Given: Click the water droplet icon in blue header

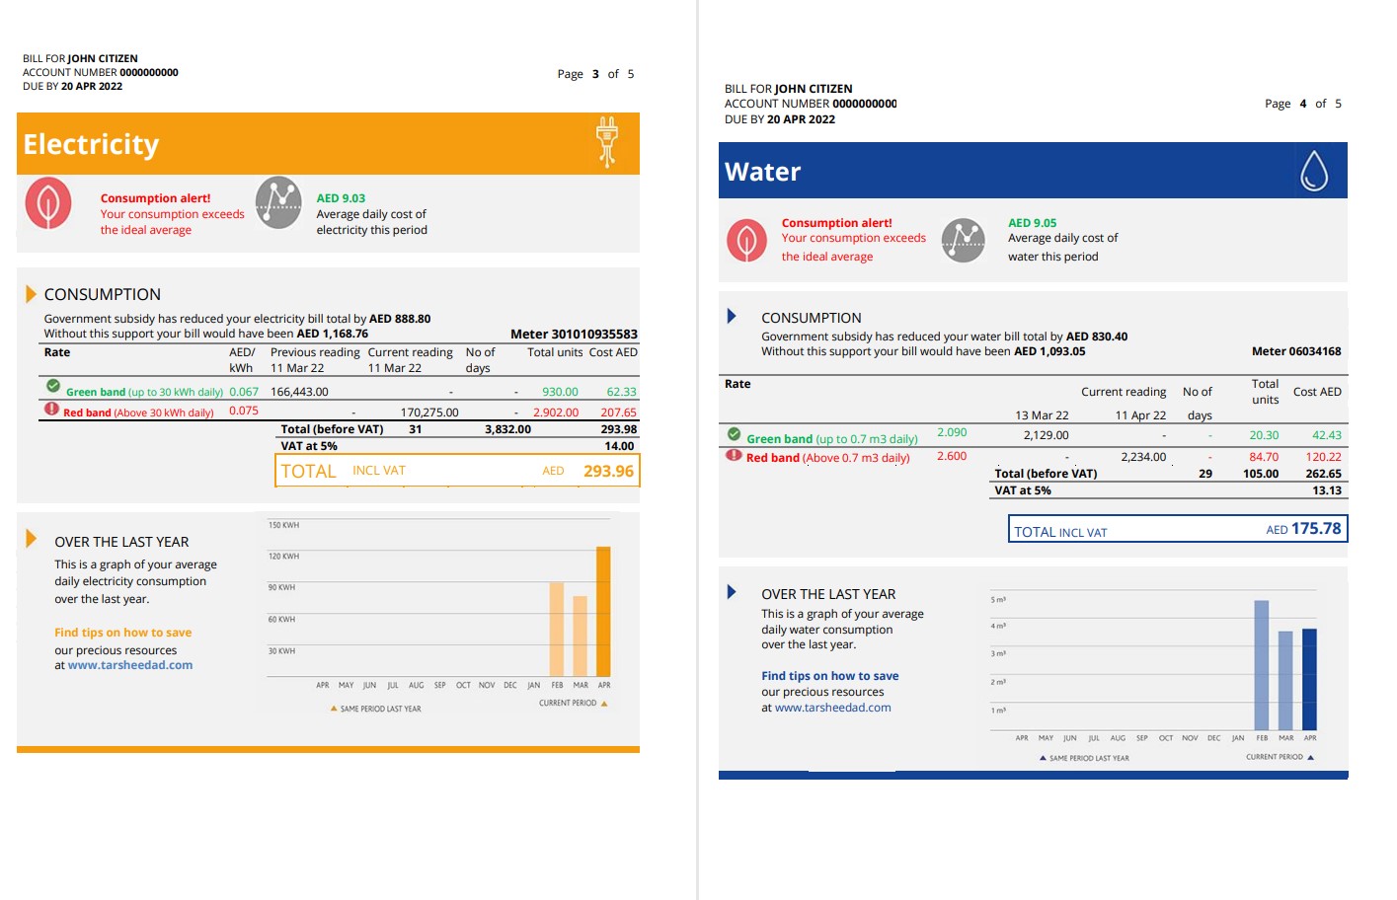Looking at the screenshot, I should [1316, 170].
